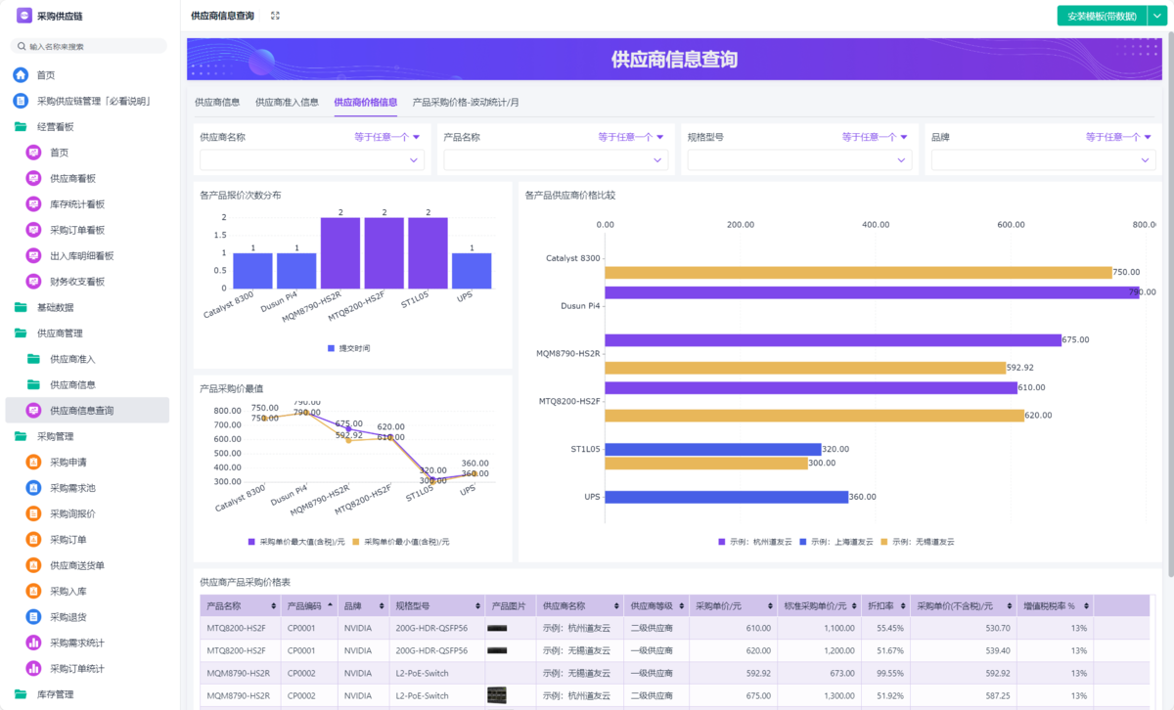The height and width of the screenshot is (710, 1174).
Task: Click the yellow 750.00 Catalyst 8300 bar
Action: coord(858,273)
